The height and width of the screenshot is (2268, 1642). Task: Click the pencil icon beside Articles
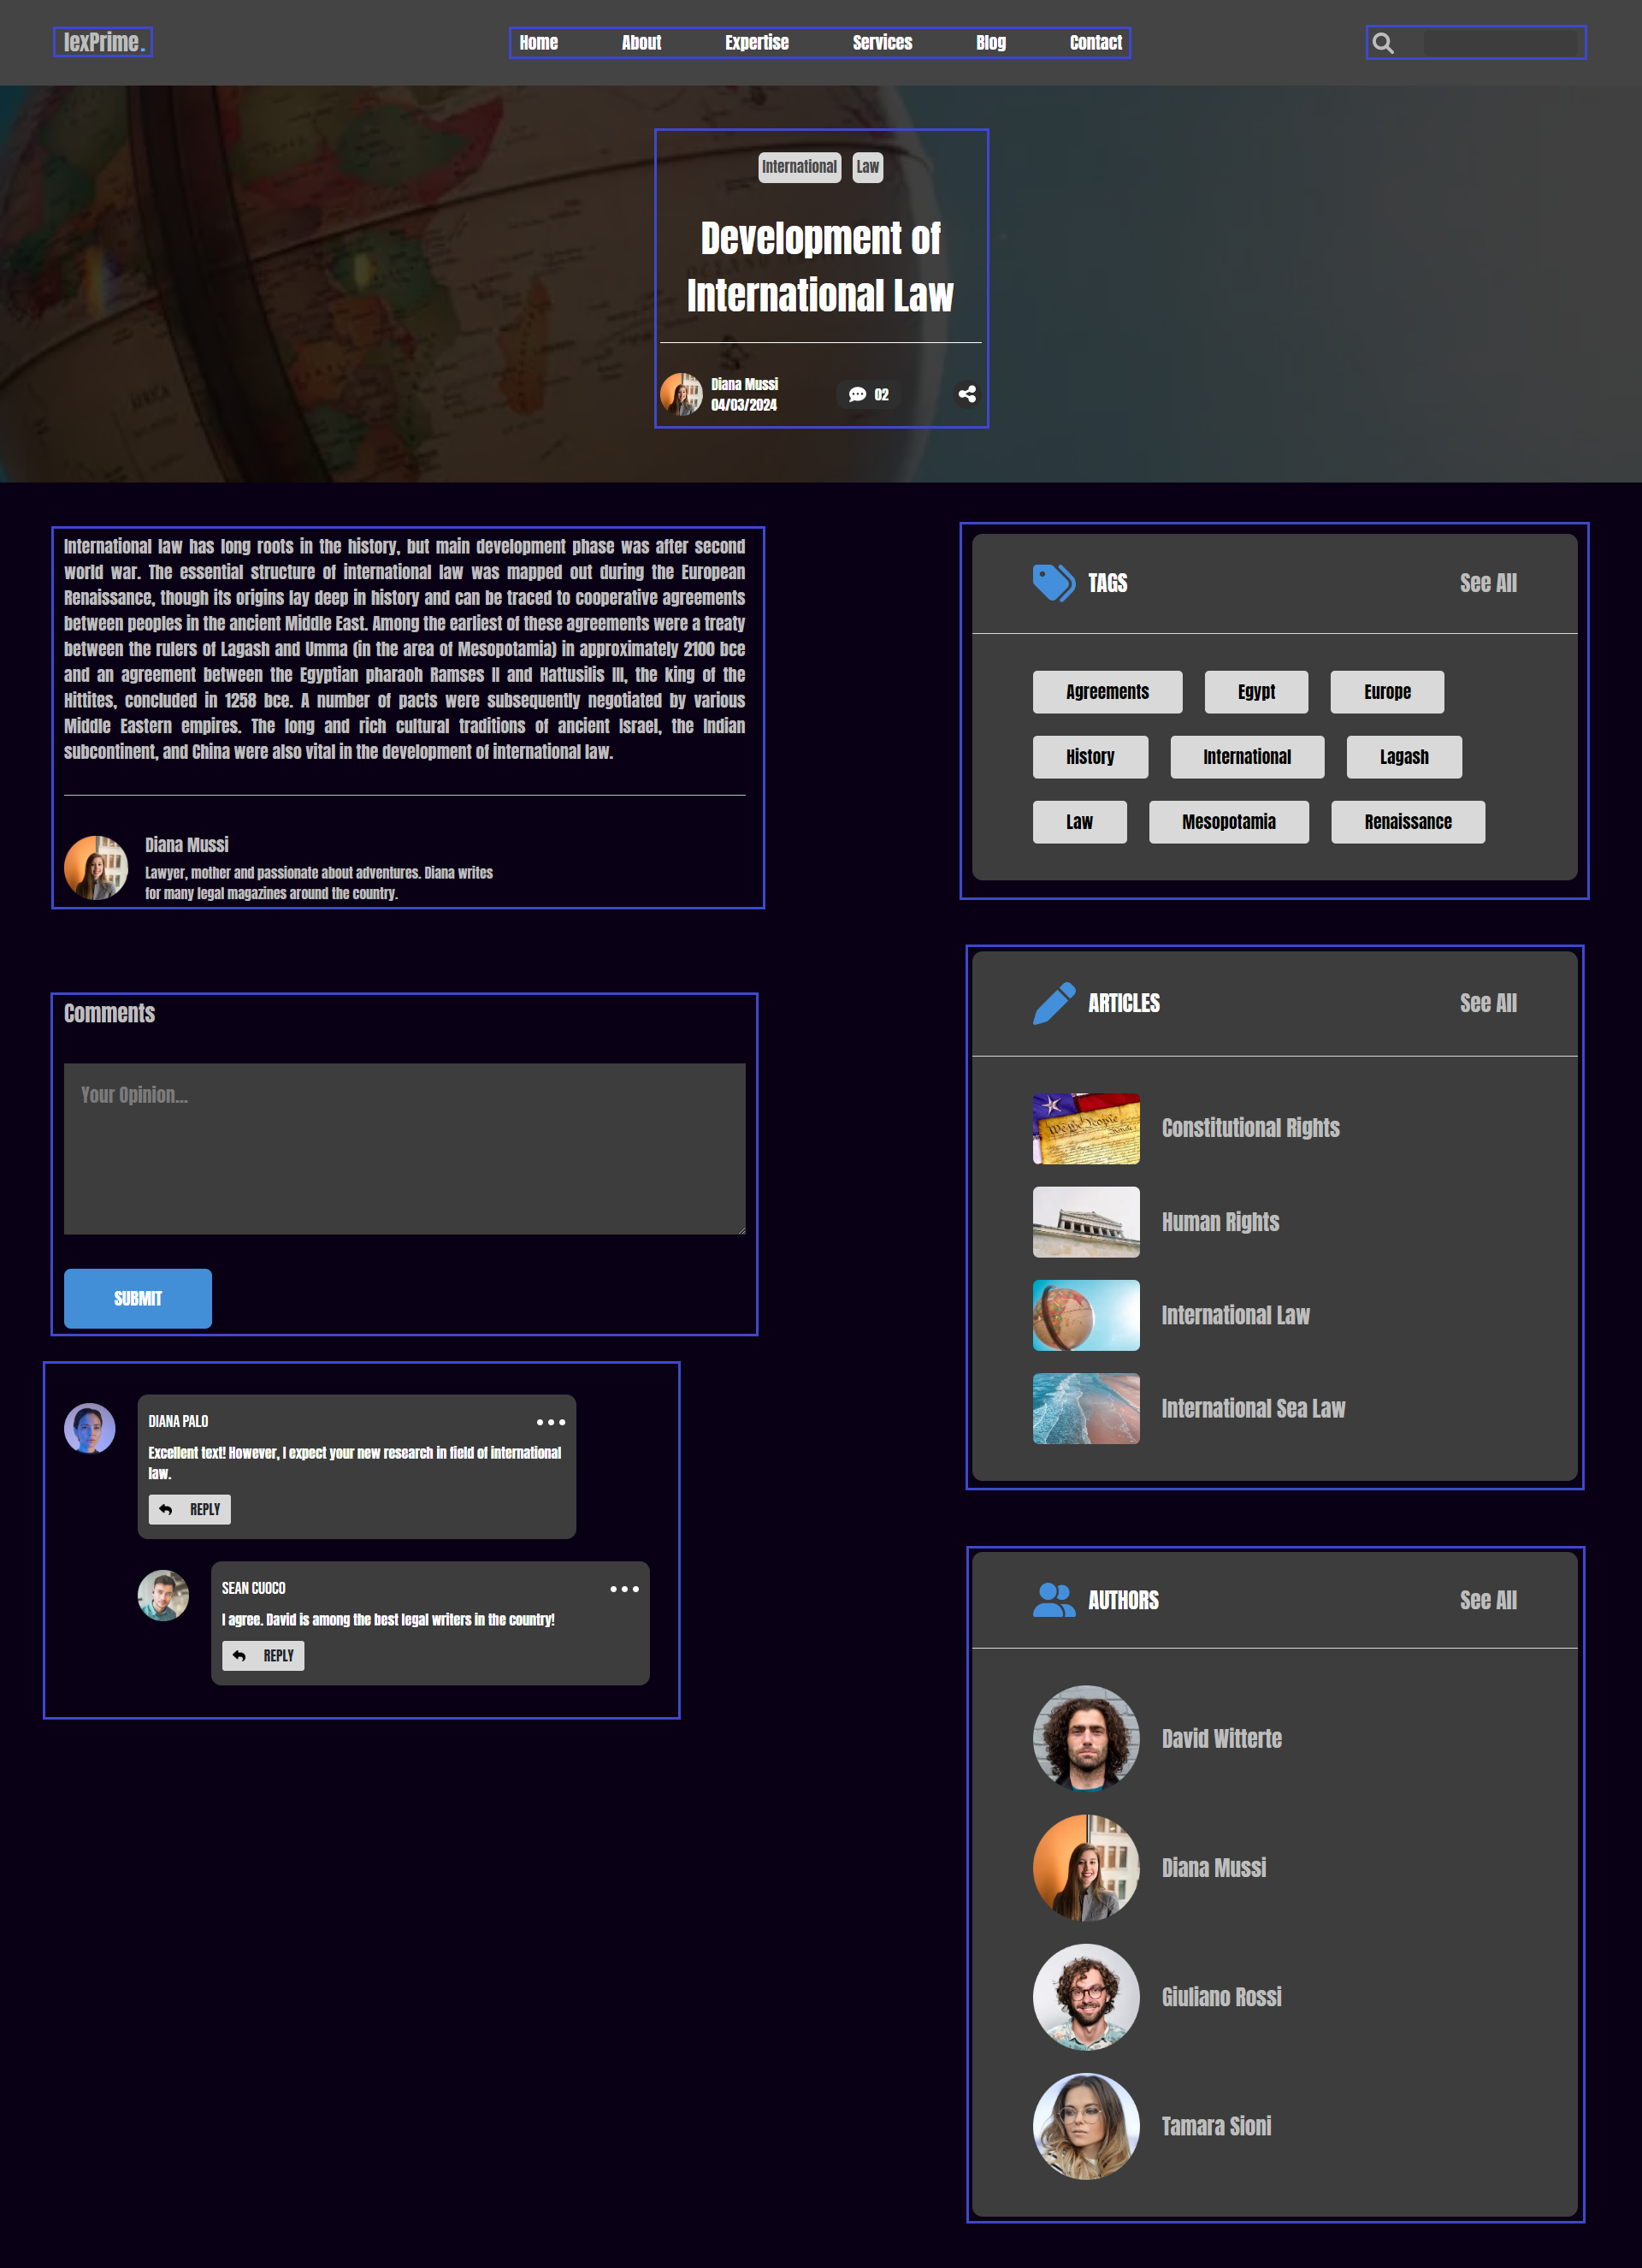coord(1054,1003)
